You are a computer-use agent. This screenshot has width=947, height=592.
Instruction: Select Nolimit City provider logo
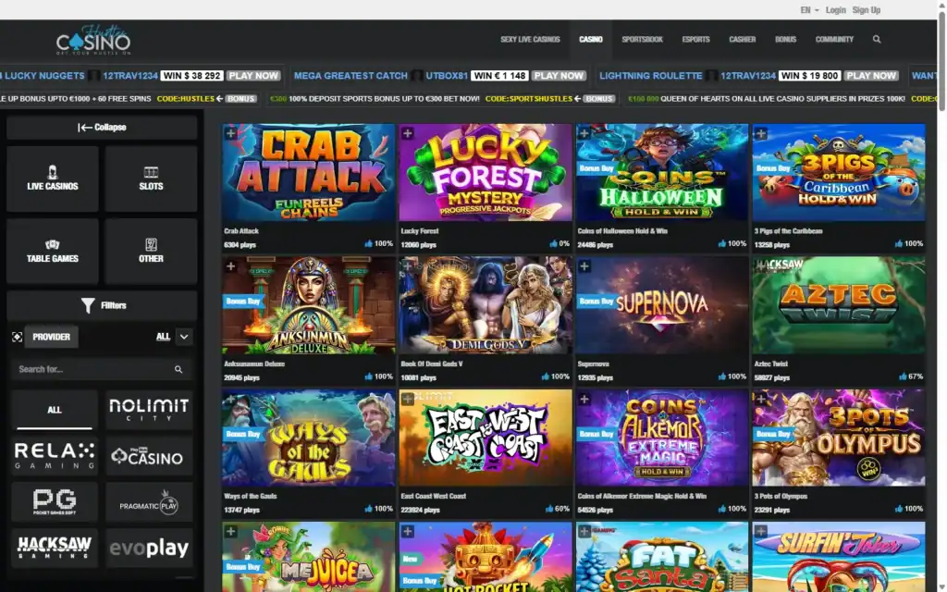[x=149, y=410]
